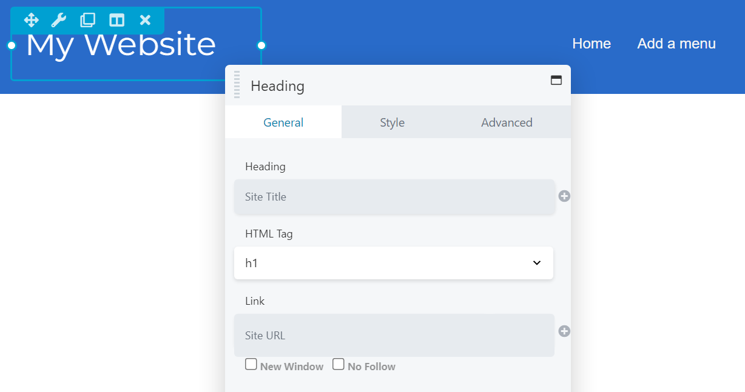Click the Home navigation link
The width and height of the screenshot is (745, 392).
(x=592, y=44)
